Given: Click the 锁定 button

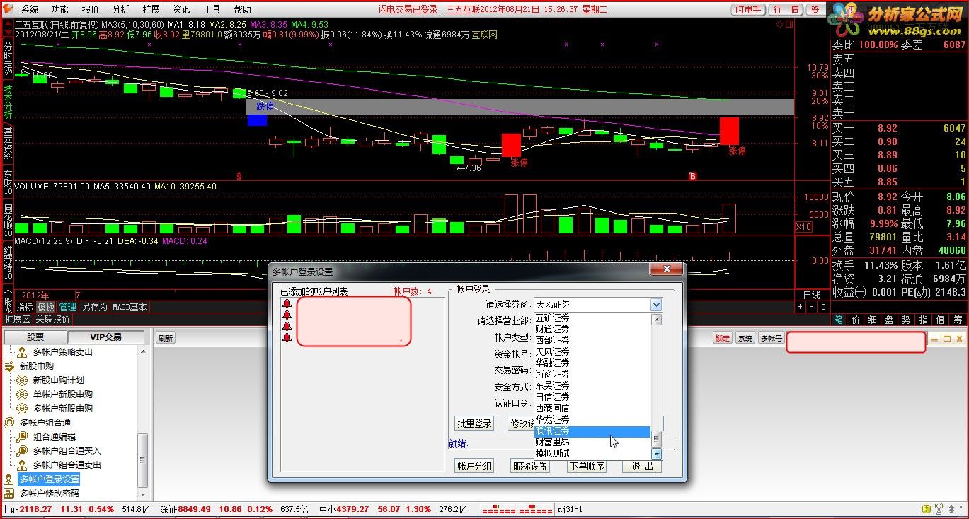Looking at the screenshot, I should [722, 339].
